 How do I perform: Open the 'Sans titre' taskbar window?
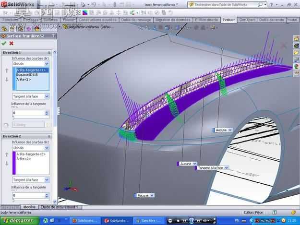click(x=148, y=221)
